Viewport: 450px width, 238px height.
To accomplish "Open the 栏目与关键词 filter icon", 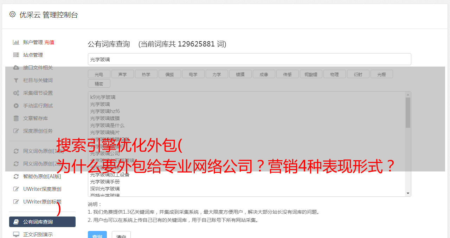I will pos(16,80).
